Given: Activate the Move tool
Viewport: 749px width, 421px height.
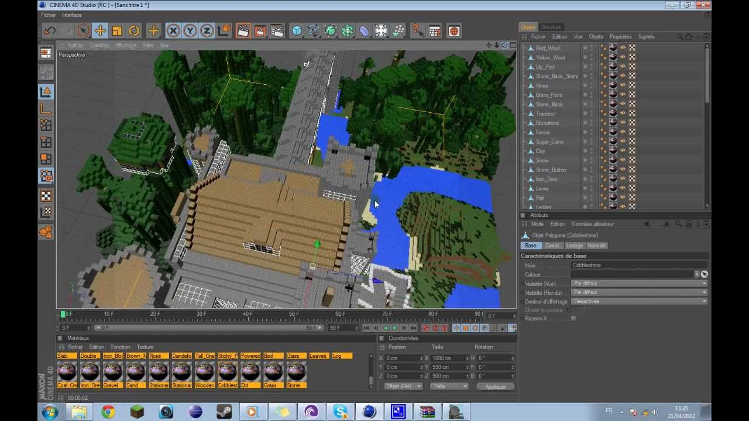Looking at the screenshot, I should (x=100, y=31).
